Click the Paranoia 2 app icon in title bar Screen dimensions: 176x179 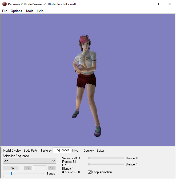(x=5, y=4)
